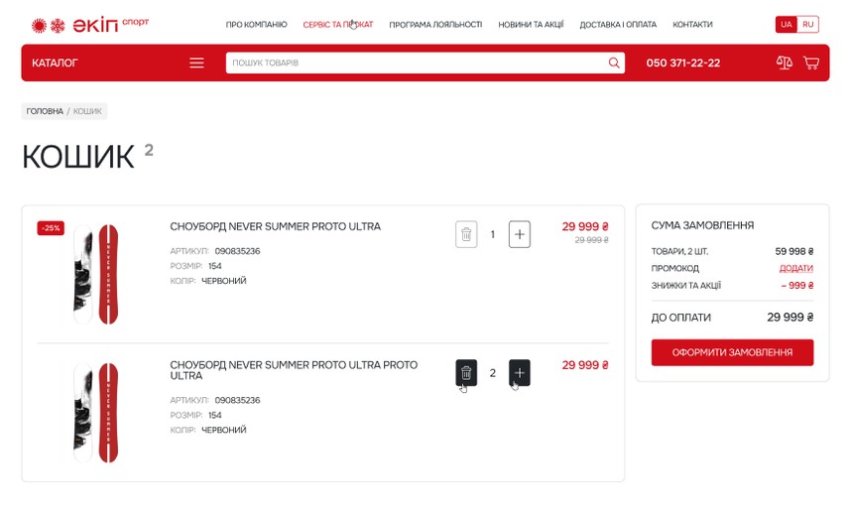The width and height of the screenshot is (851, 520).
Task: Remove first snowboard with trash icon
Action: tap(466, 234)
